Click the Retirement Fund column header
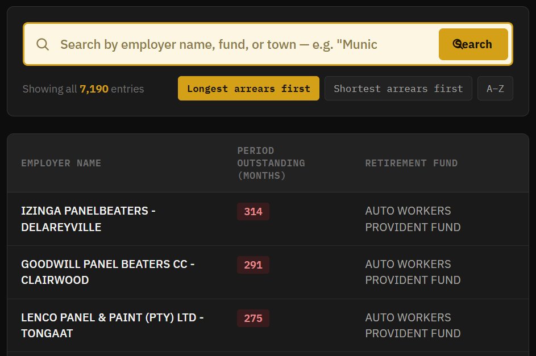The image size is (536, 356). [411, 163]
